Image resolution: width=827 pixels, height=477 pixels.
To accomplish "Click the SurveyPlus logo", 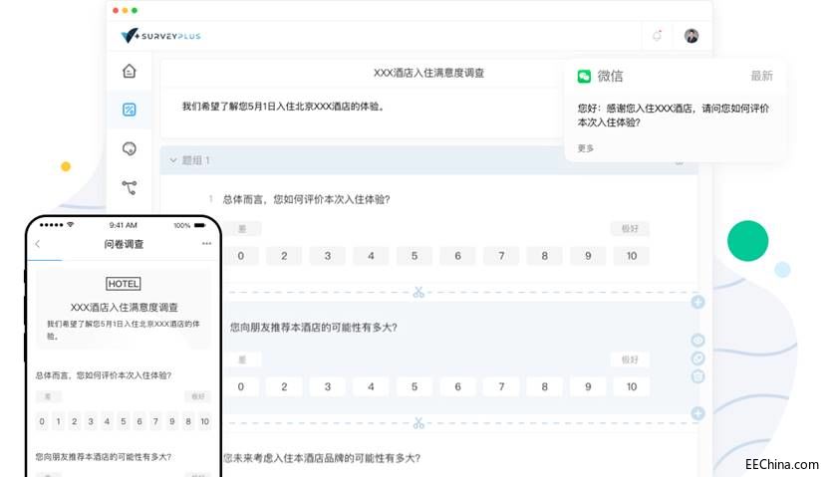I will [x=160, y=36].
